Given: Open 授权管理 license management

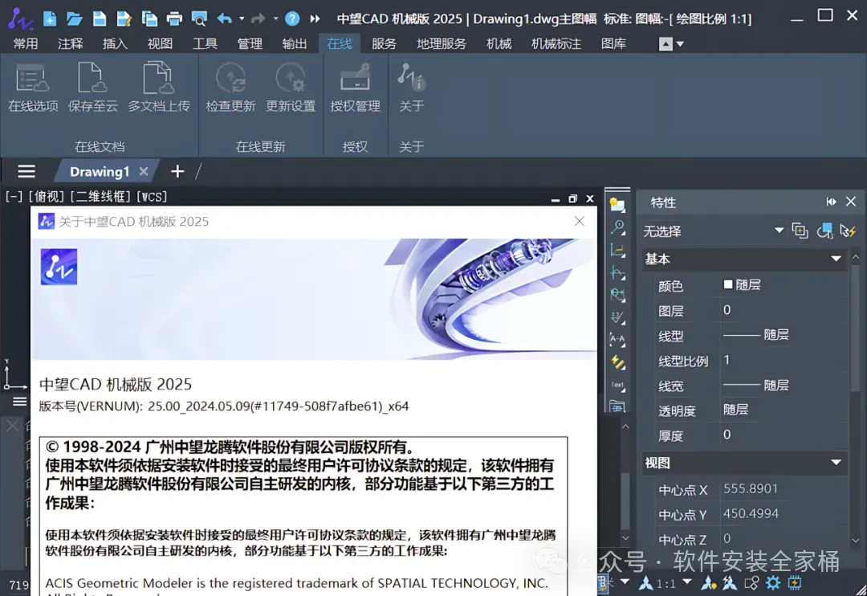Looking at the screenshot, I should pos(355,87).
